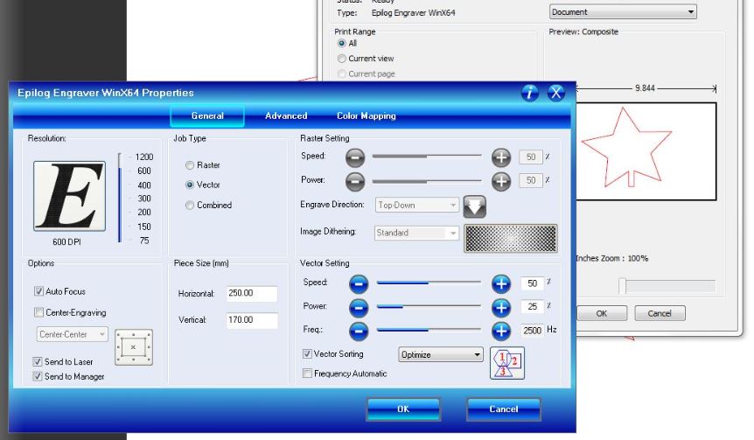
Task: Increase vector frequency with plus icon
Action: 501,331
